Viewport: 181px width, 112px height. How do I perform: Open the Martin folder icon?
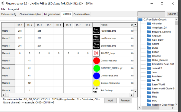click(149, 92)
